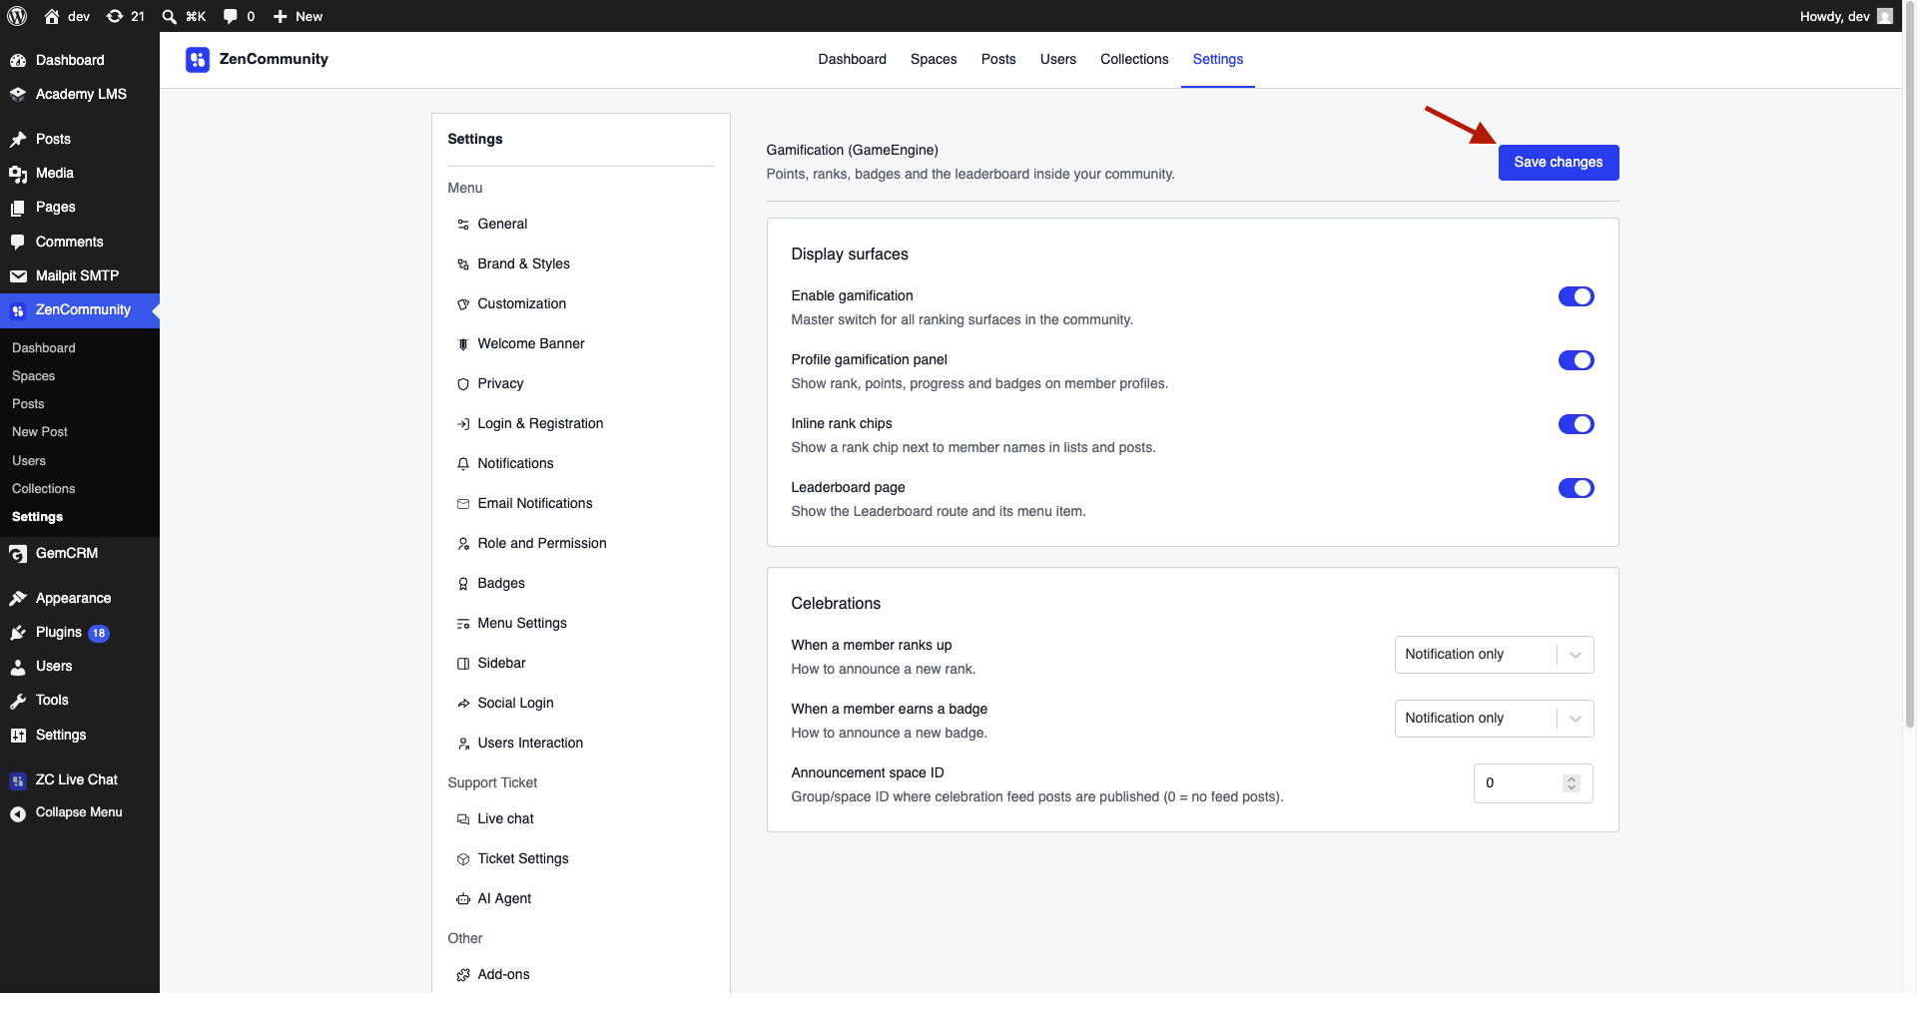Click the user avatar next to Howdy, dev
This screenshot has width=1917, height=1016.
1885,16
